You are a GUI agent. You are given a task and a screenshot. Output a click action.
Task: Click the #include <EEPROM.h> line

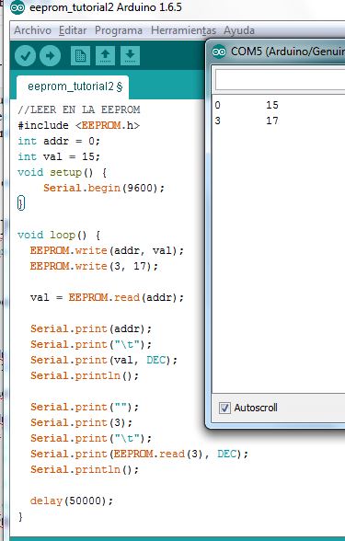[79, 125]
